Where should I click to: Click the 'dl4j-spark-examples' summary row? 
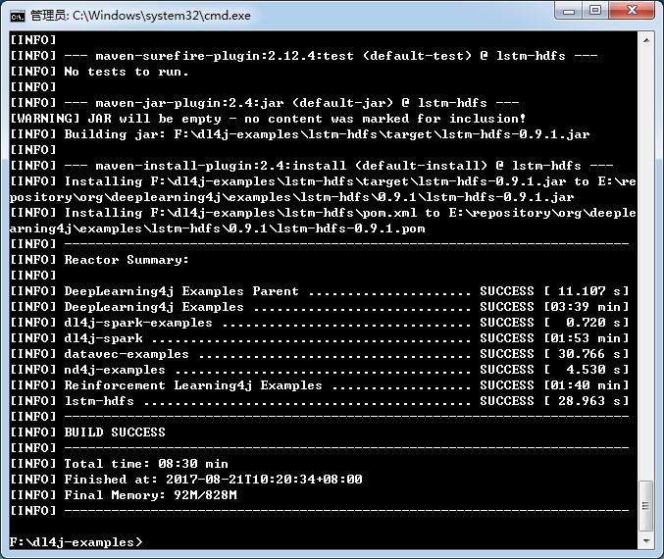click(x=320, y=323)
